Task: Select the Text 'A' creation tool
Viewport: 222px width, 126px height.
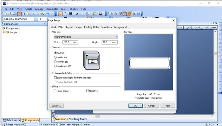Action: [x=77, y=14]
